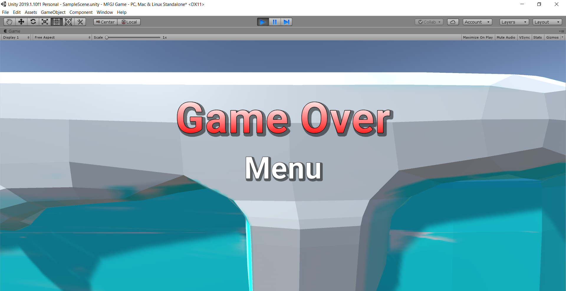Screen dimensions: 566x291
Task: Open the Help menu
Action: (x=122, y=12)
